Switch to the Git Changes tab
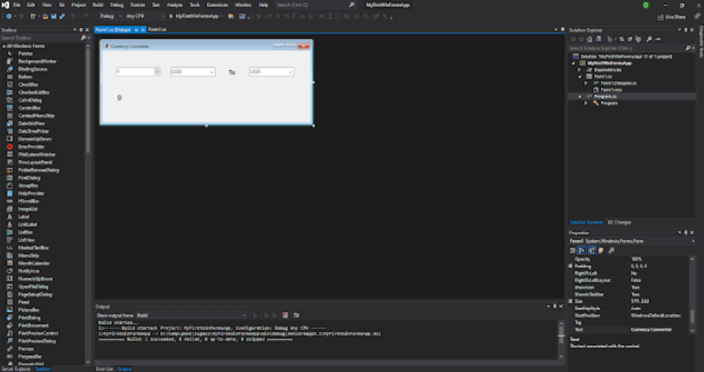704x372 pixels. coord(619,222)
